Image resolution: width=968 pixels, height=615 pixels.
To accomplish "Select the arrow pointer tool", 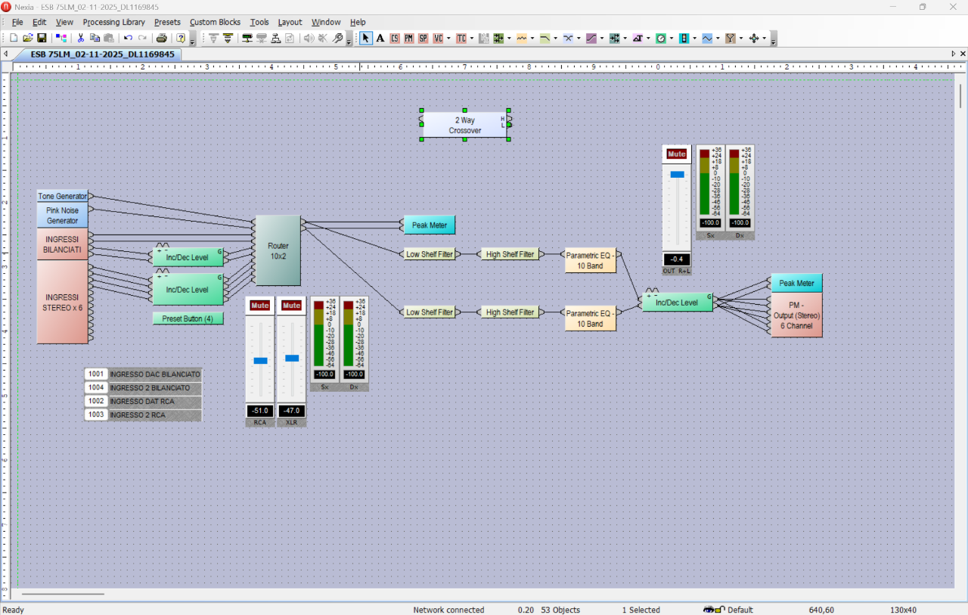I will tap(366, 38).
